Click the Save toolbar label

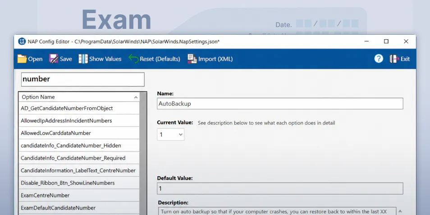[66, 59]
